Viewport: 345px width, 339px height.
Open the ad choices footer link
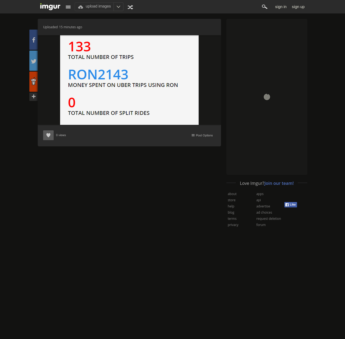point(264,213)
